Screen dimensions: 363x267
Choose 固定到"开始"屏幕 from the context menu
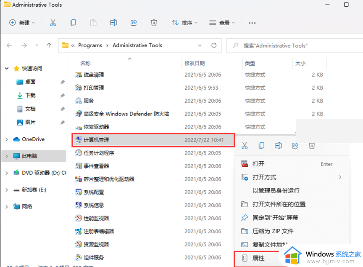292,218
